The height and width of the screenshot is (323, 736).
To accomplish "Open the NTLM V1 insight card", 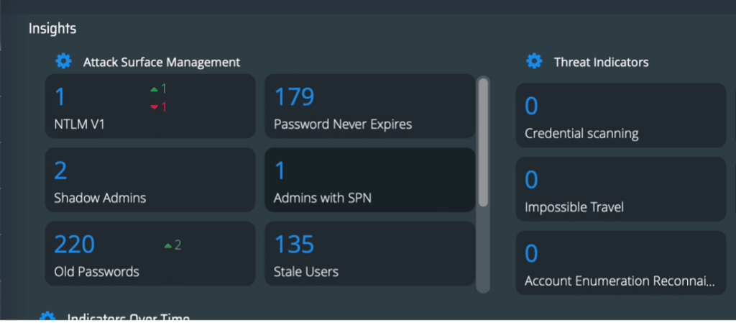I will point(149,106).
